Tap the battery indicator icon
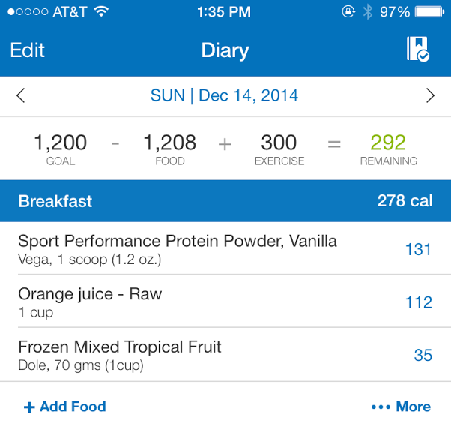This screenshot has height=430, width=451. 429,12
